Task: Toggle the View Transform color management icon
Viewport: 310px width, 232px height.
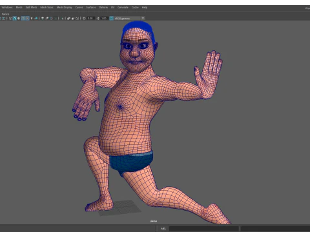Action: [112, 19]
